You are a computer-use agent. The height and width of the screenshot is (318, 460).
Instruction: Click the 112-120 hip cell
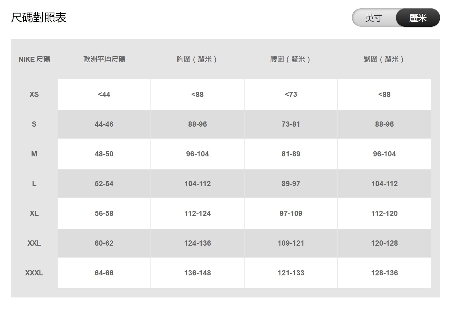click(x=385, y=213)
